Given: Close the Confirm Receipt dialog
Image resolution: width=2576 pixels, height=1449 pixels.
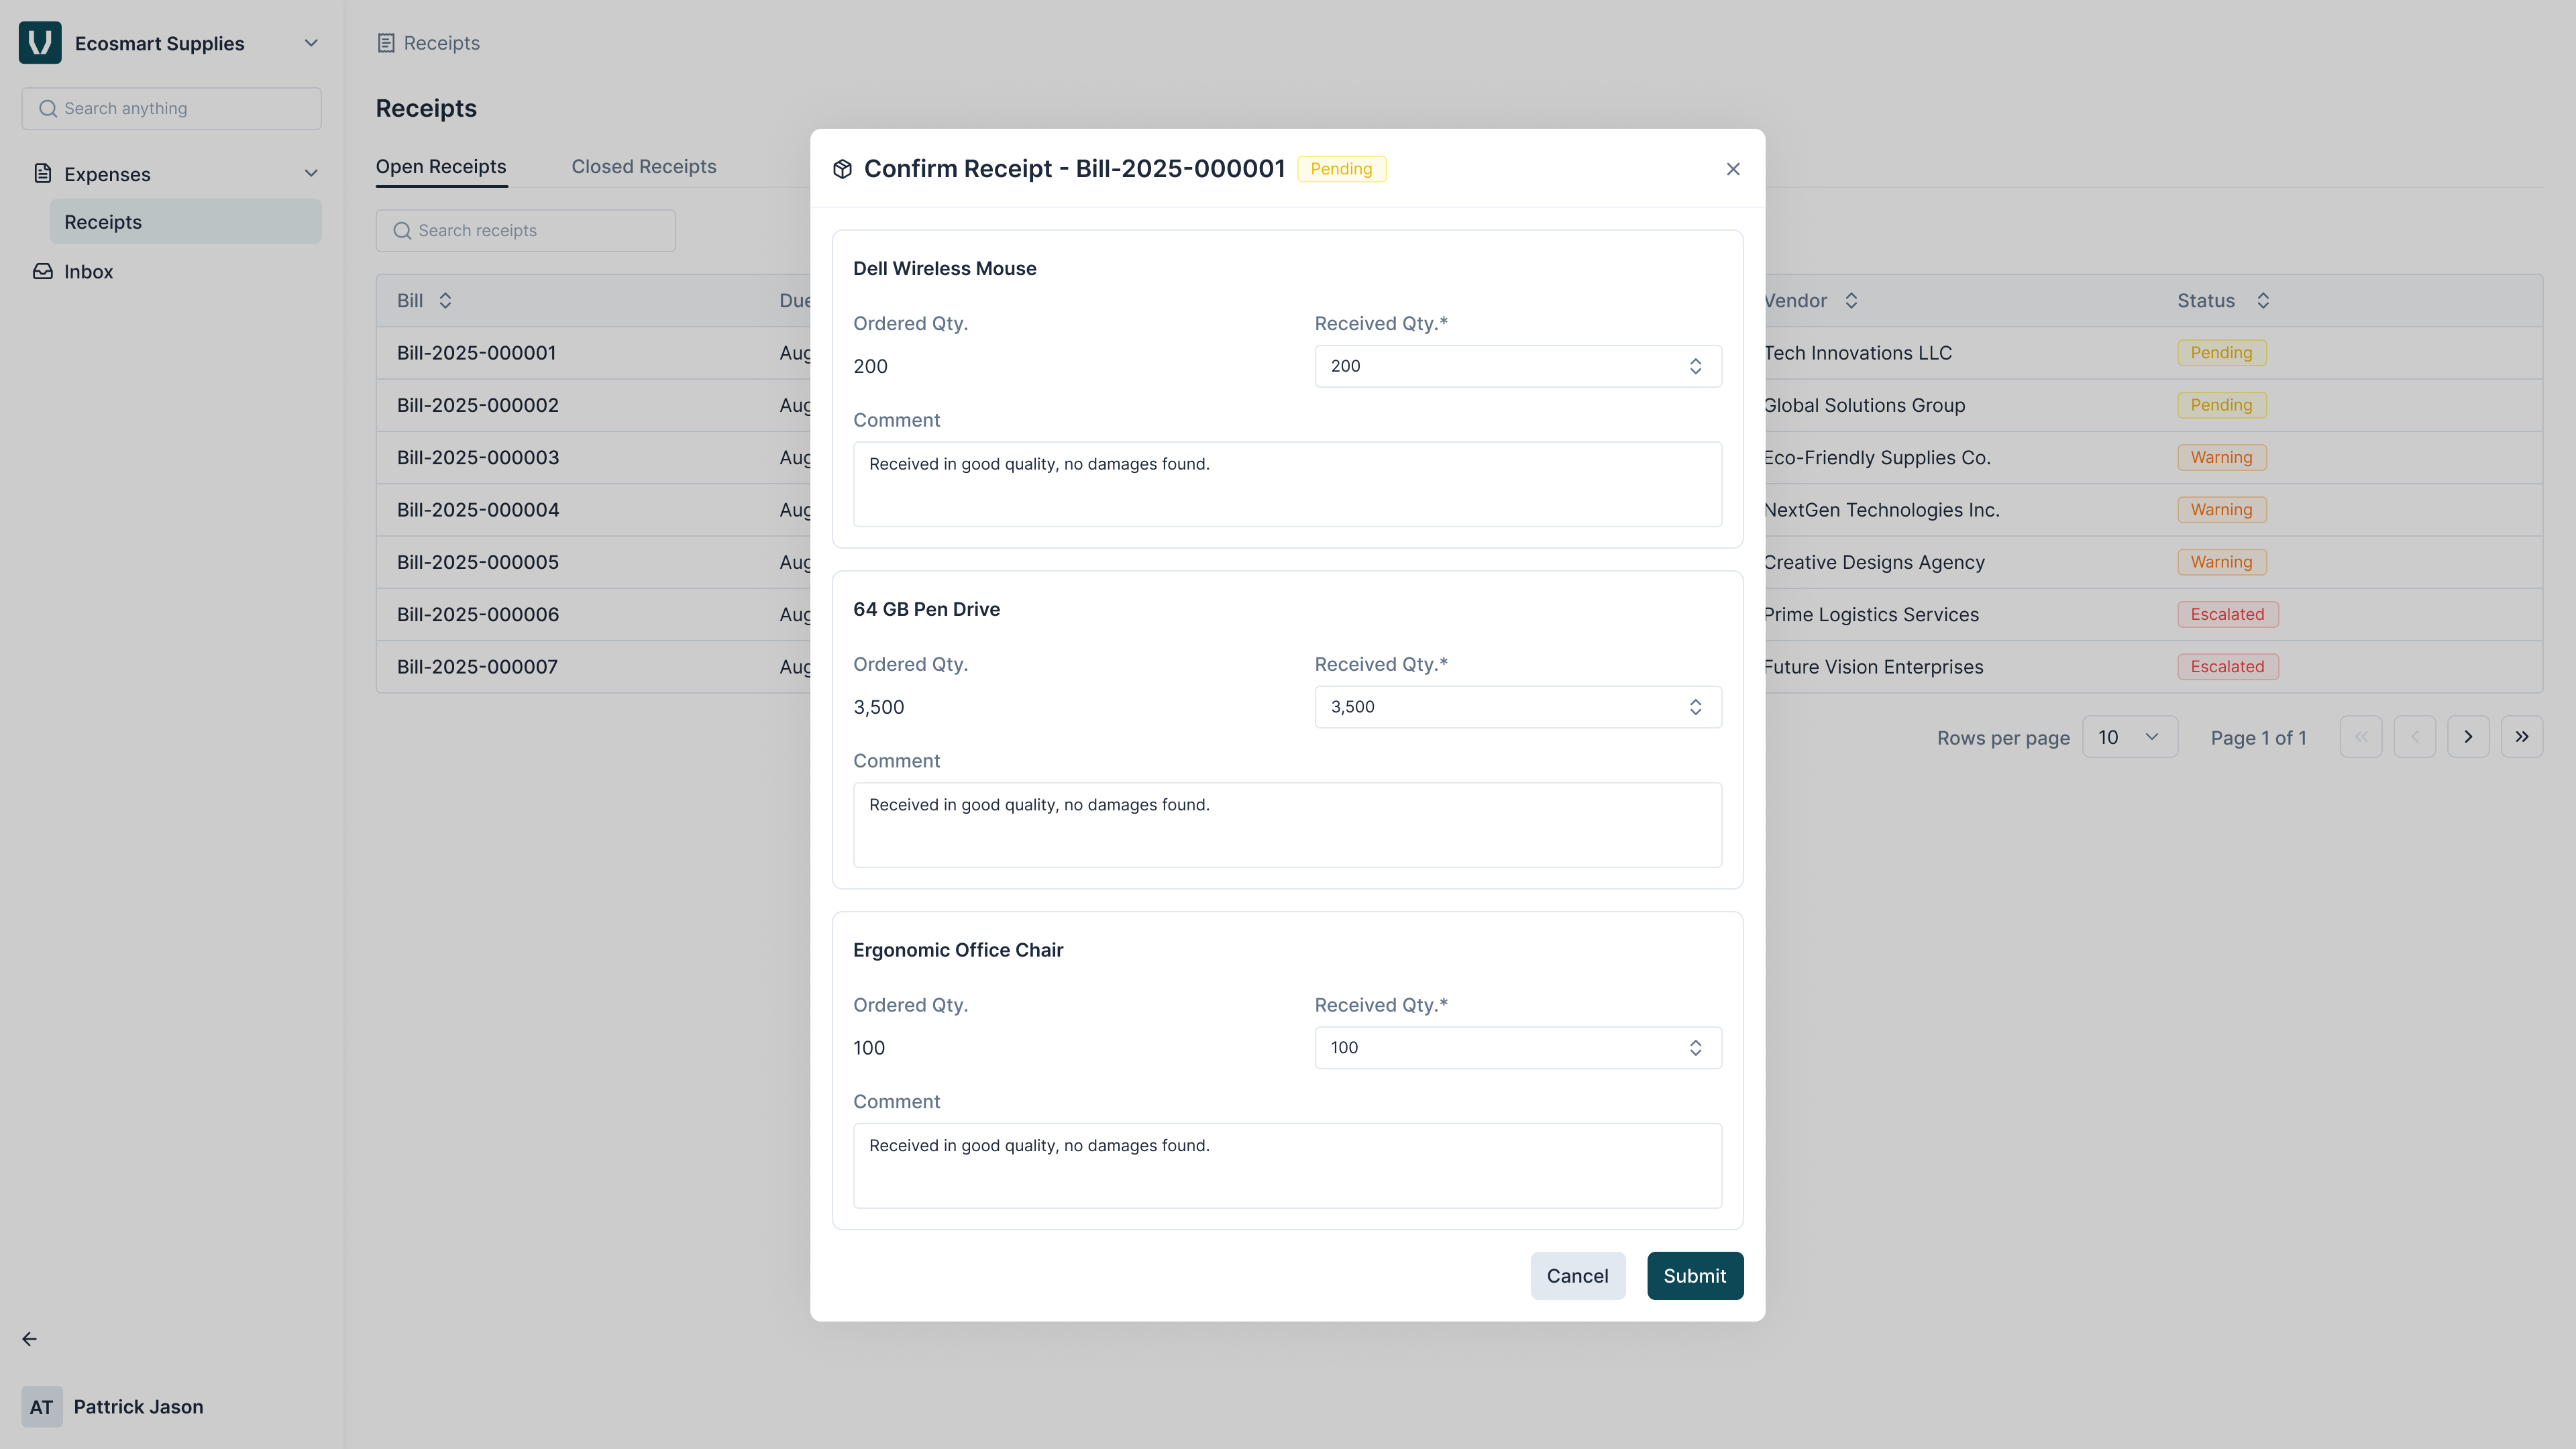Looking at the screenshot, I should 1733,169.
